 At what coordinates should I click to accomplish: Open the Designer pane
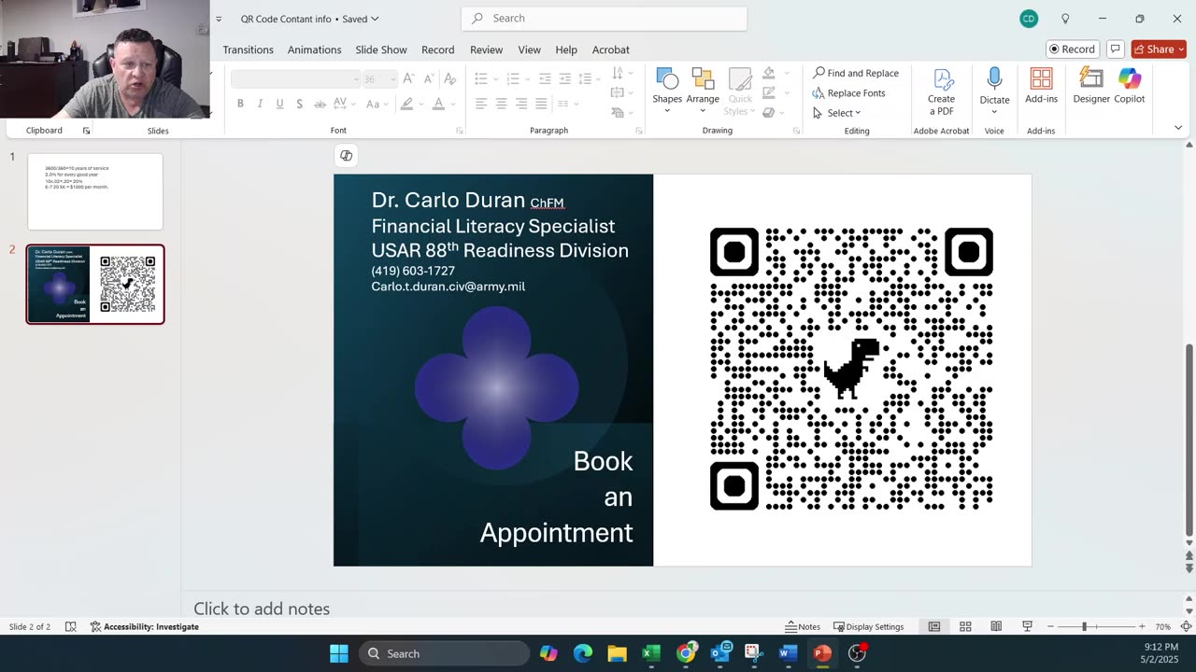[1090, 86]
